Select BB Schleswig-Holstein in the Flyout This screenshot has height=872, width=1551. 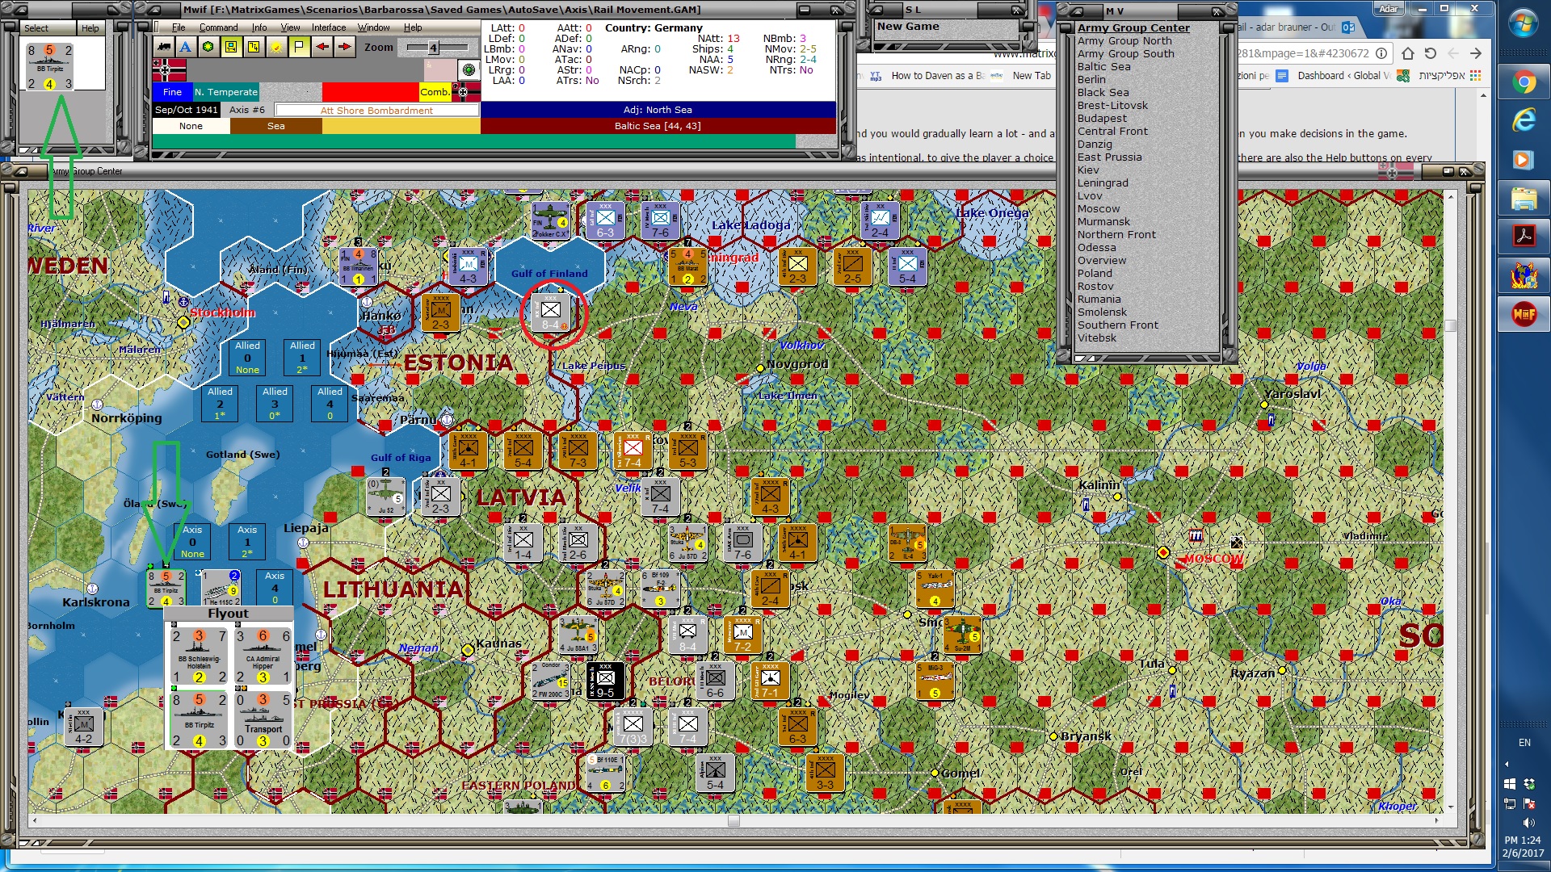[199, 656]
